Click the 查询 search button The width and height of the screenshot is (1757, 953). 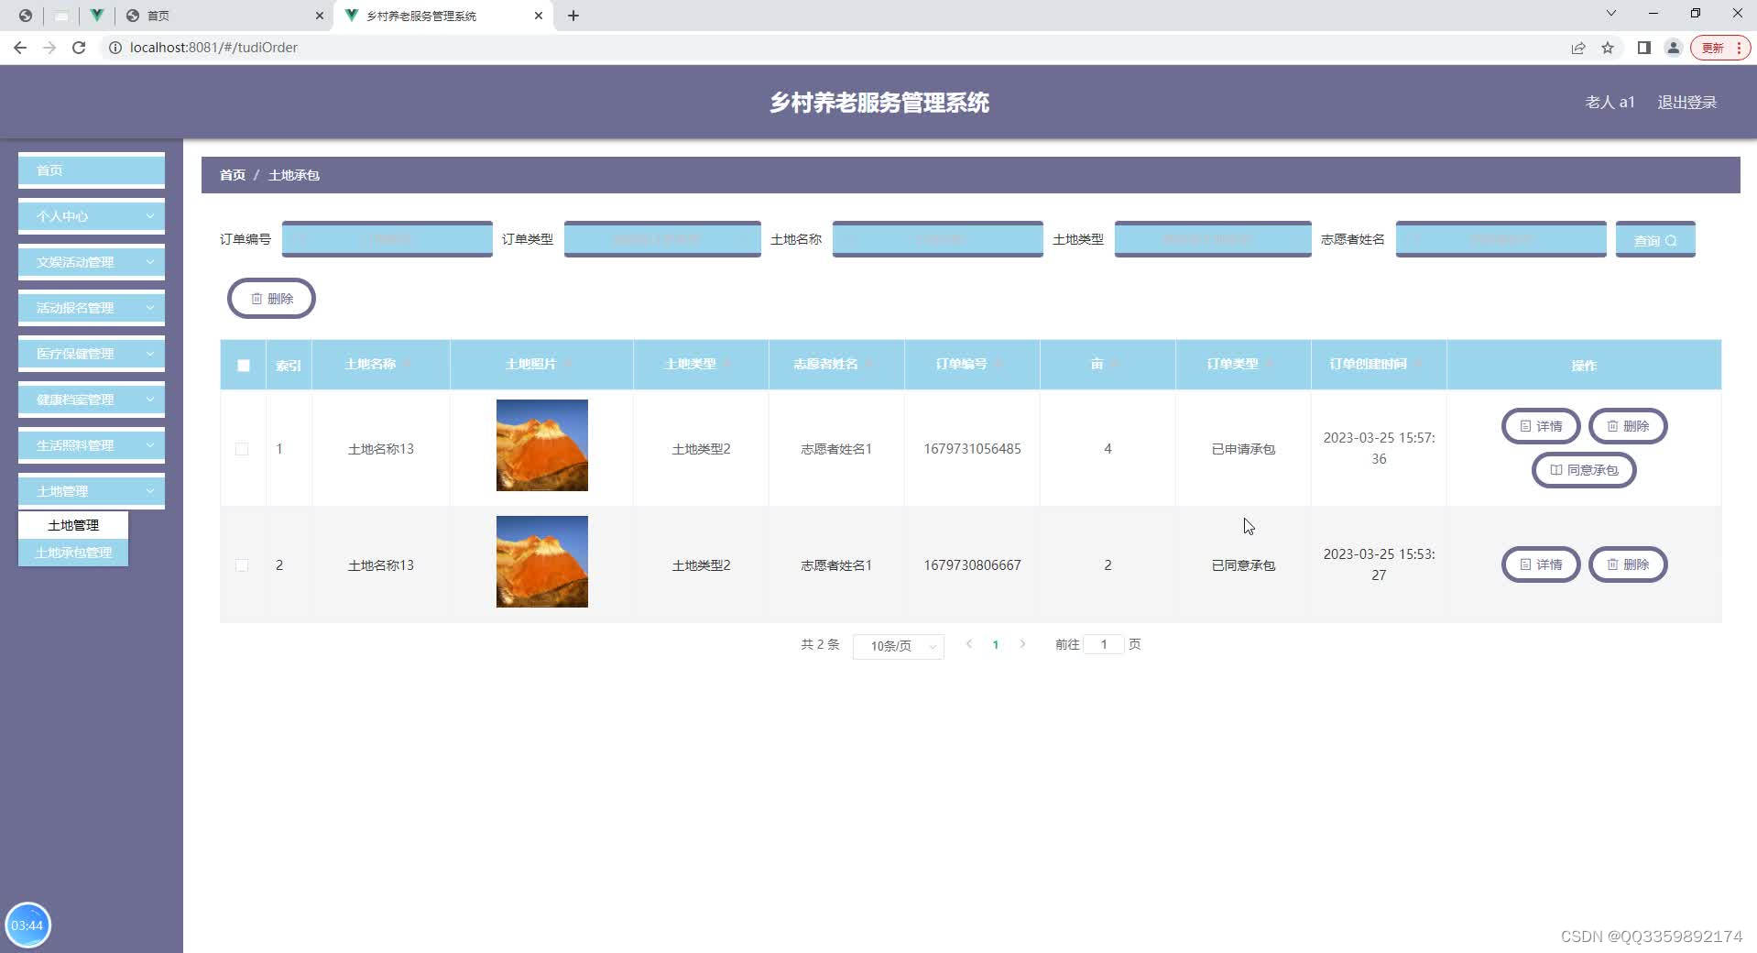click(1655, 240)
